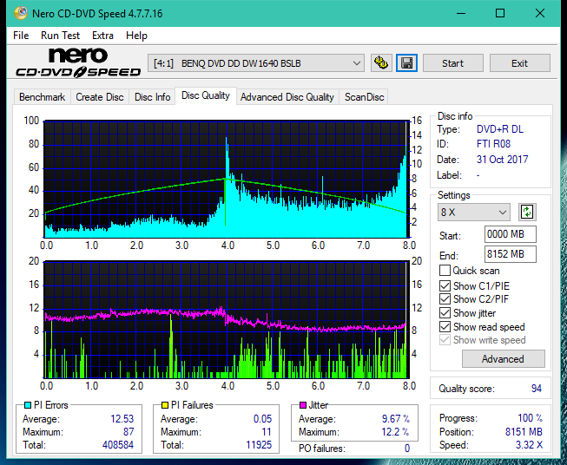Image resolution: width=567 pixels, height=465 pixels.
Task: Click the greyed Show write speed checkbox
Action: point(445,340)
